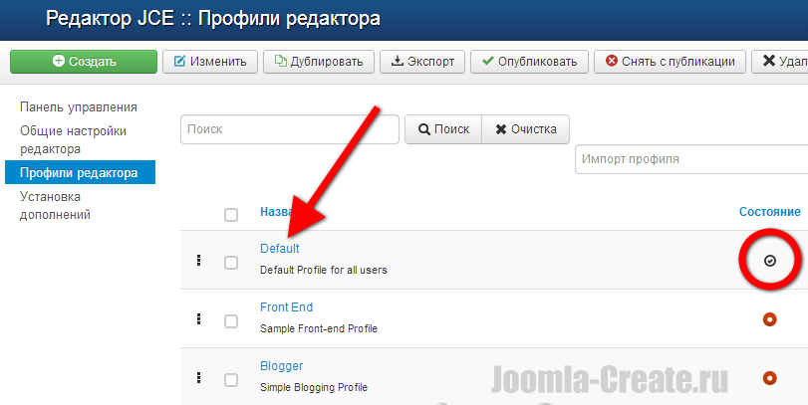The width and height of the screenshot is (808, 405).
Task: Tick the checkbox for Default profile
Action: pos(231,263)
